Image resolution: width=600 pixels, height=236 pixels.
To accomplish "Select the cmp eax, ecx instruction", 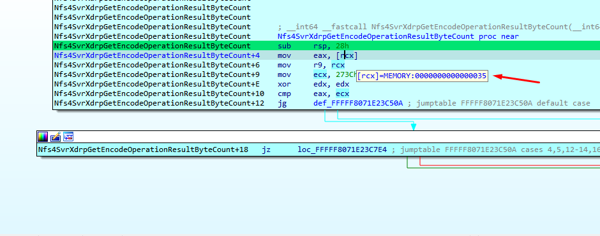I will click(313, 94).
